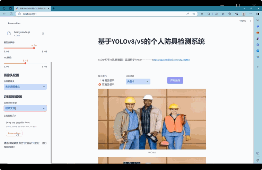
Task: Open the sidebar shopping tag icon
Action: click(258, 26)
